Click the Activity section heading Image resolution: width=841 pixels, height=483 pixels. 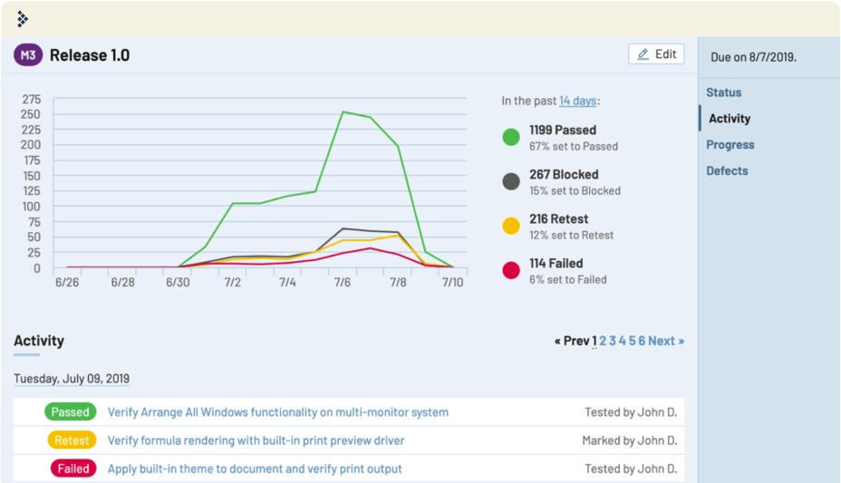tap(39, 341)
